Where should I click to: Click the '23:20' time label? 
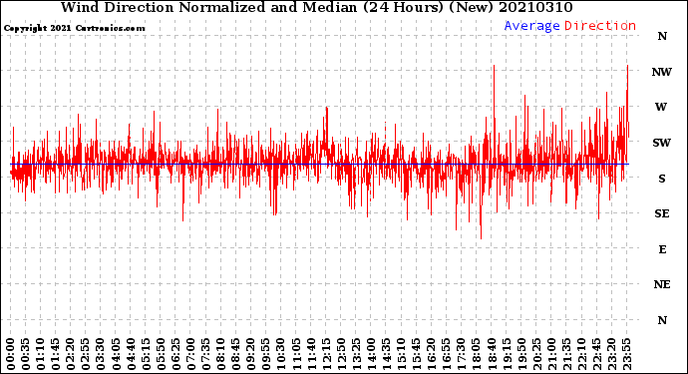click(x=611, y=354)
